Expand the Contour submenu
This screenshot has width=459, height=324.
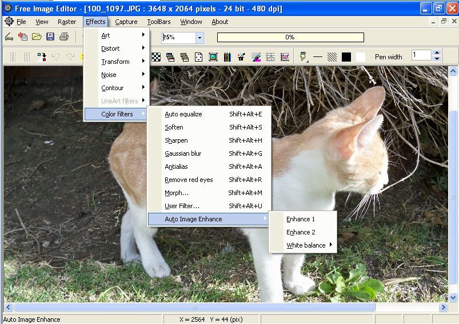[117, 88]
